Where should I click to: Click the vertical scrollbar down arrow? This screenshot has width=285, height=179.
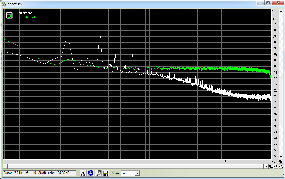pos(281,157)
